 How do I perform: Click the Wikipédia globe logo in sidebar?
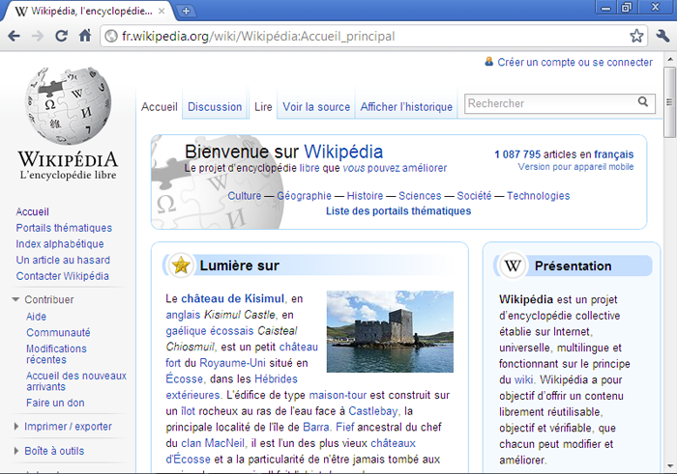68,106
